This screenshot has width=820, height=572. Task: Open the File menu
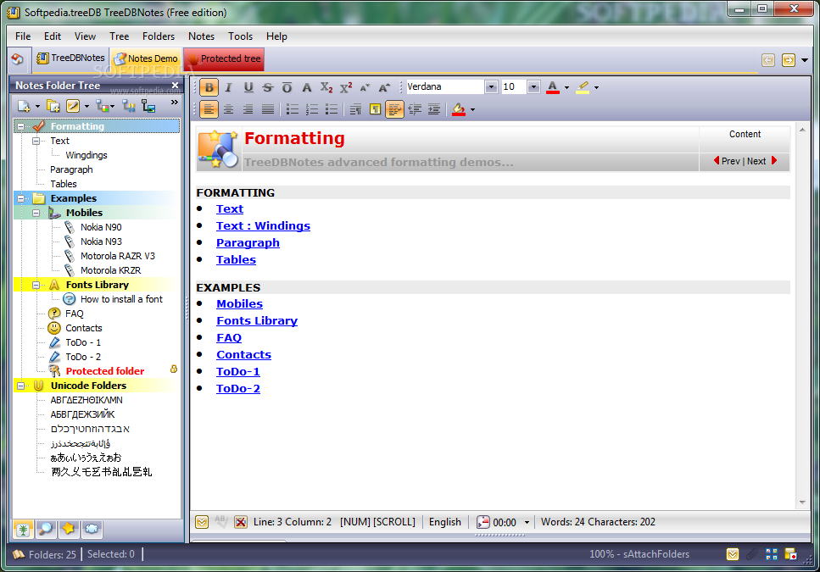click(x=23, y=36)
